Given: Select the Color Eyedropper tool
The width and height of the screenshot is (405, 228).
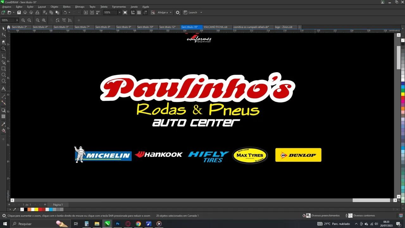Looking at the screenshot, I should [x=3, y=124].
